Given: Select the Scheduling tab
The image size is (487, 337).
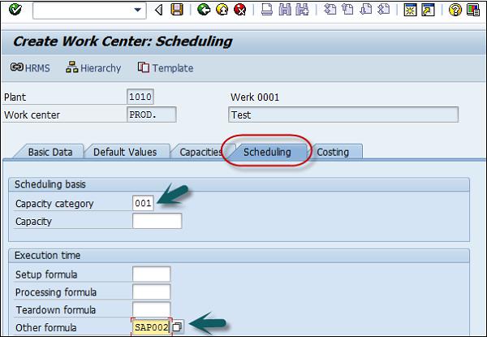Looking at the screenshot, I should pos(267,152).
